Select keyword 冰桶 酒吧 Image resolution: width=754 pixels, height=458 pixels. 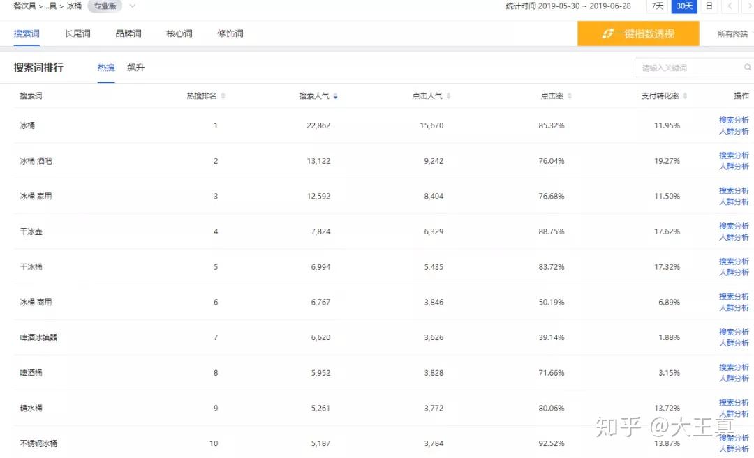tap(36, 161)
